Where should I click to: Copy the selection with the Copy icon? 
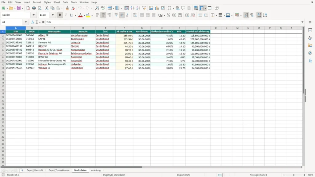52,8
